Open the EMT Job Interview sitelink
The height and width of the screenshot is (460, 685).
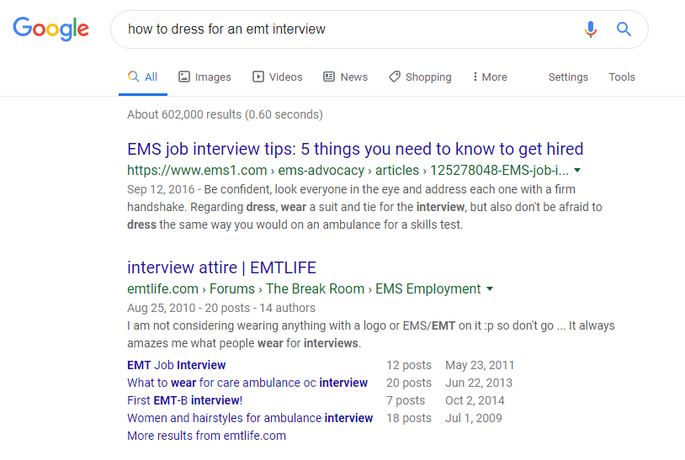click(177, 365)
